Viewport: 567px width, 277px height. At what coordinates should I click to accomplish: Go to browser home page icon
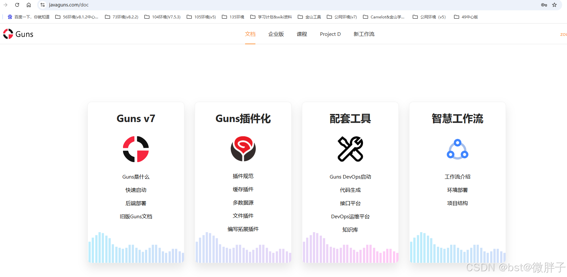coord(29,5)
